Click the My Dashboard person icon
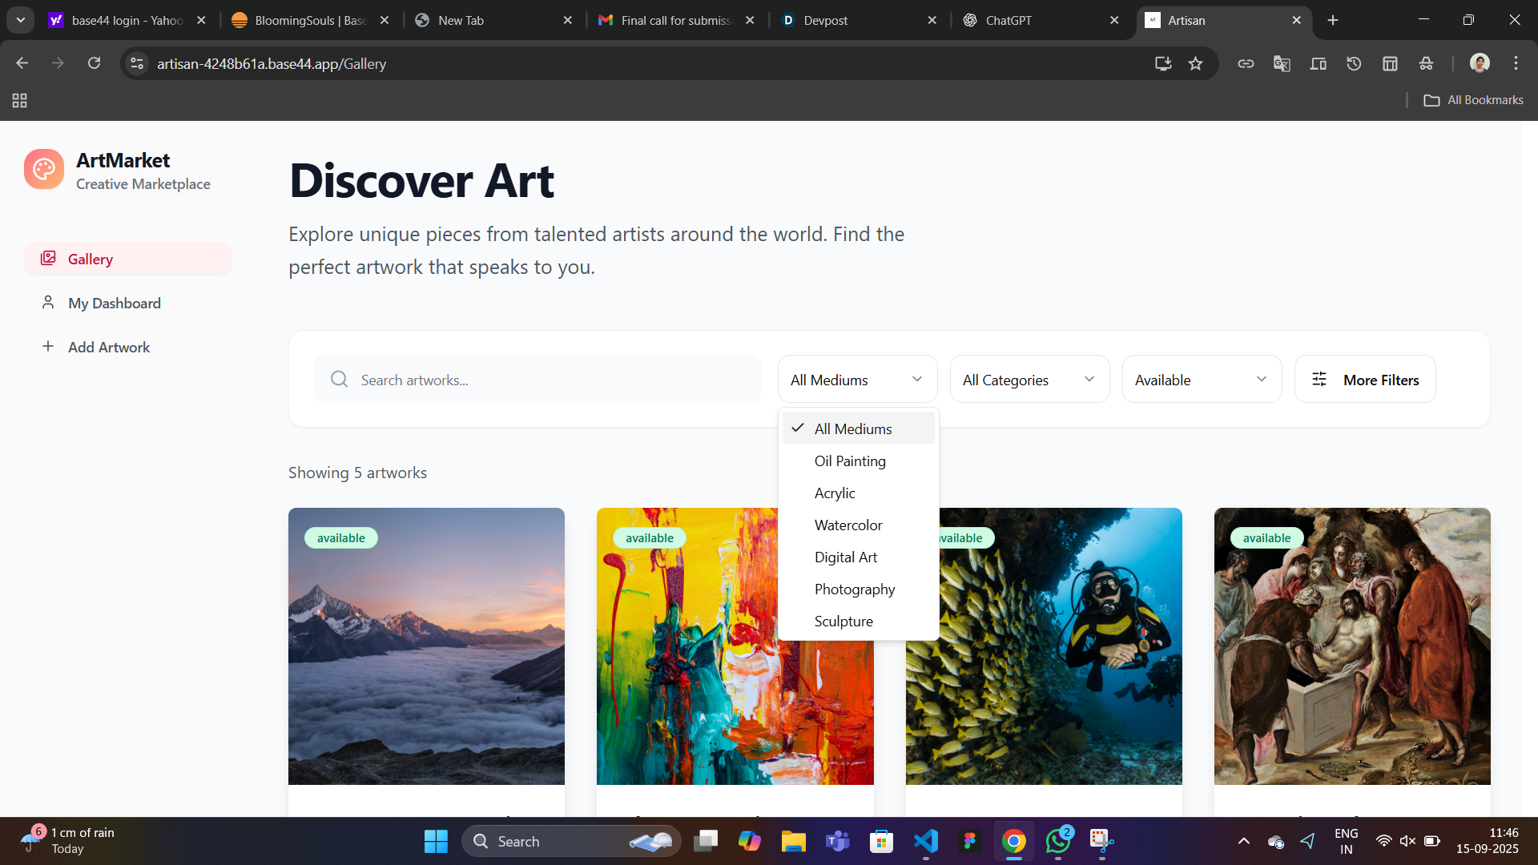The image size is (1538, 865). click(48, 302)
